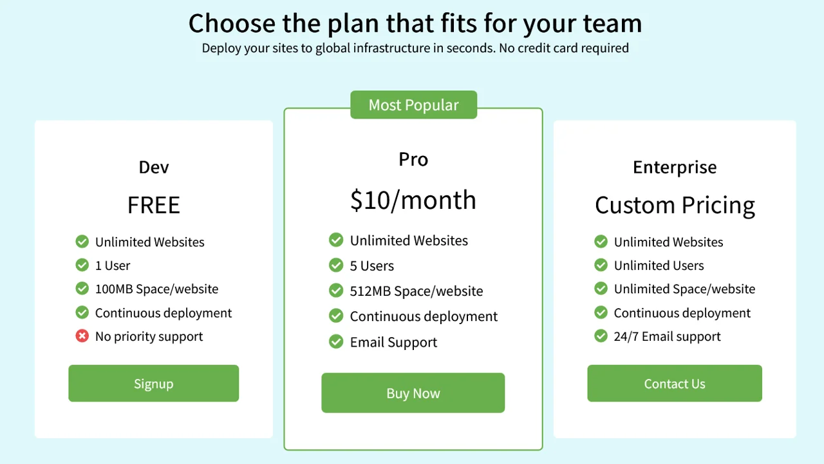The image size is (824, 464).
Task: Click the Most Popular badge
Action: (413, 104)
